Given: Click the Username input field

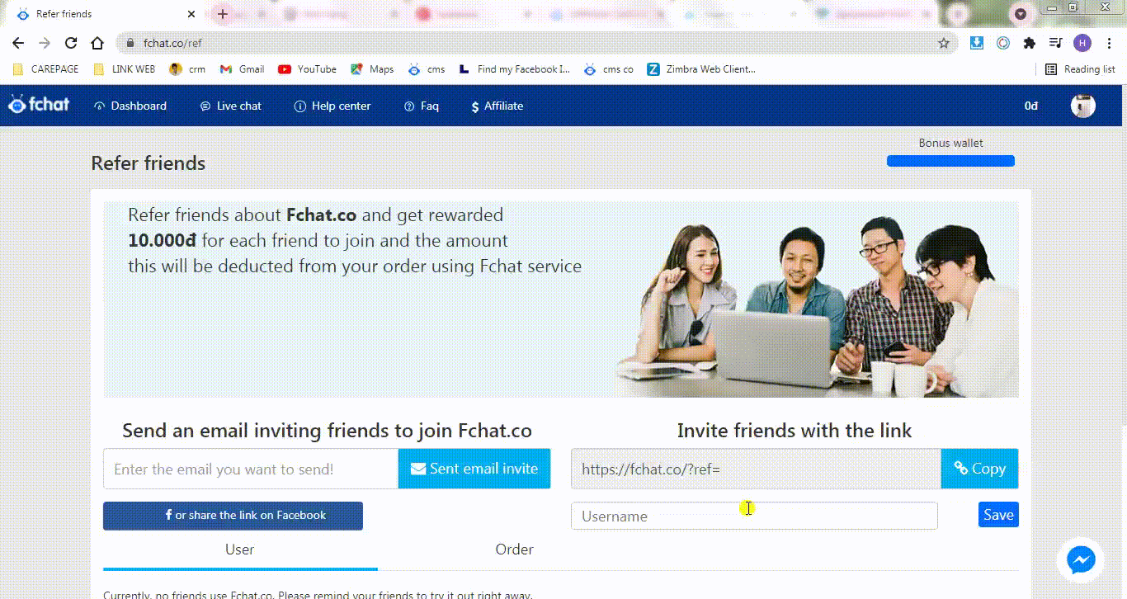Looking at the screenshot, I should [x=754, y=516].
